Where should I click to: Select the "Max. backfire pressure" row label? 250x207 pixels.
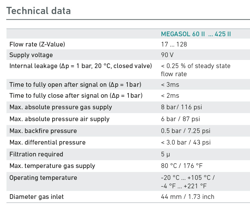click(x=43, y=131)
